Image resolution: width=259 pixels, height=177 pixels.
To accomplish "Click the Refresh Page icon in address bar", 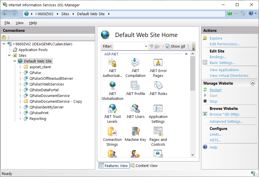I will tap(229, 13).
